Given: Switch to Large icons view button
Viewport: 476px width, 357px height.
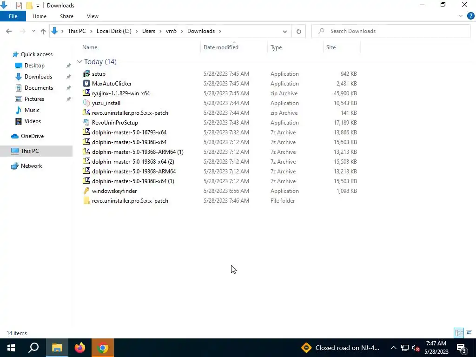Looking at the screenshot, I should pyautogui.click(x=469, y=333).
